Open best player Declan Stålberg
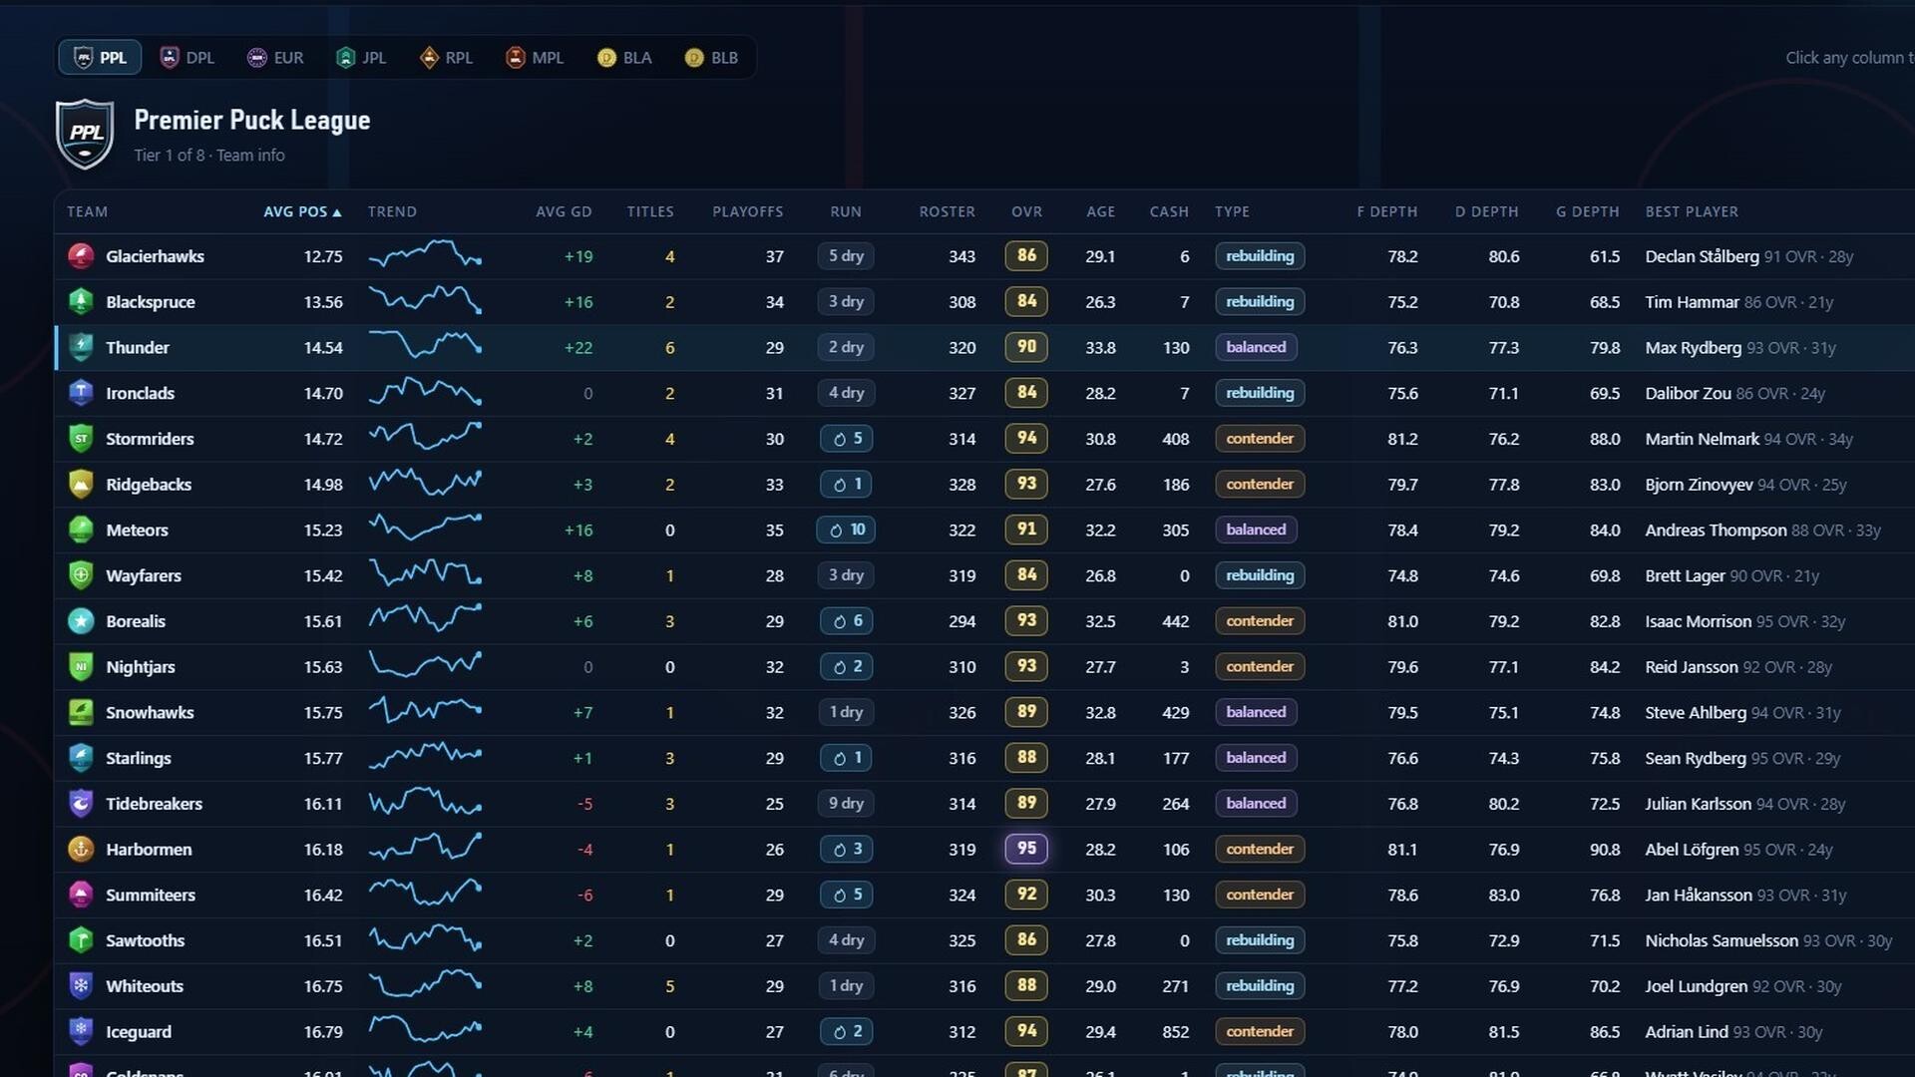The width and height of the screenshot is (1915, 1077). tap(1703, 256)
